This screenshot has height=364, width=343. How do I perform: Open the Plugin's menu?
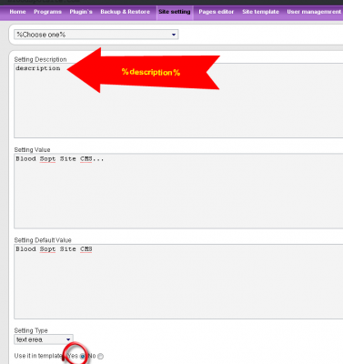pyautogui.click(x=81, y=12)
